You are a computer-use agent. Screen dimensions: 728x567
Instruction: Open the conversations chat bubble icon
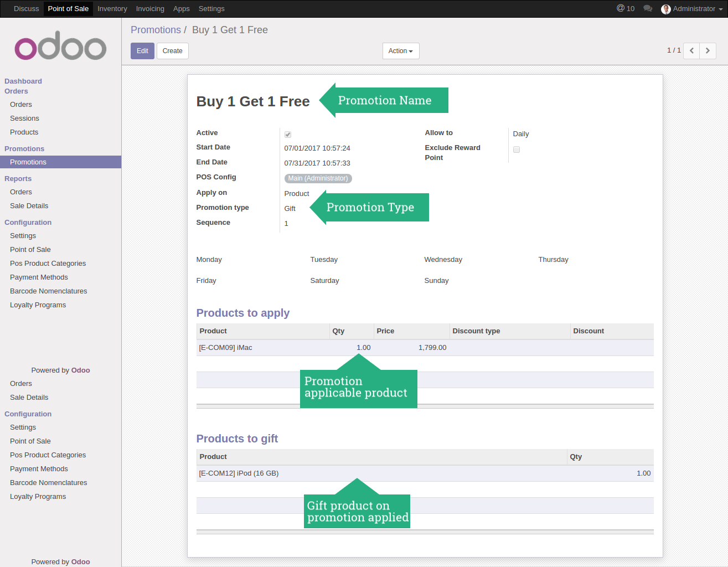pos(648,8)
